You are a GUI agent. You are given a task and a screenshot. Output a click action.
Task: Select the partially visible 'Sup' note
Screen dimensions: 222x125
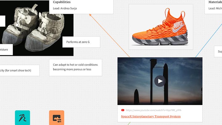click(x=218, y=52)
